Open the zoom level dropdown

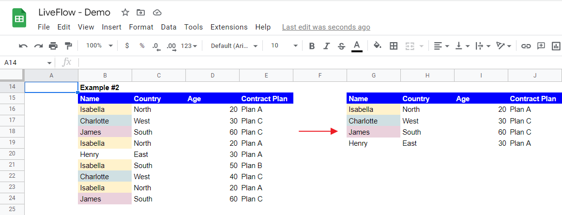point(99,46)
